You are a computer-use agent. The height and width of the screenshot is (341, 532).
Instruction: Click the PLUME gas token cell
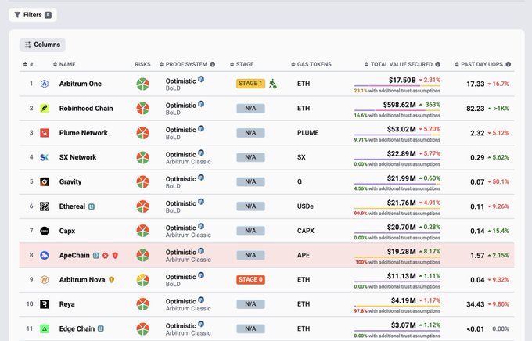point(307,133)
